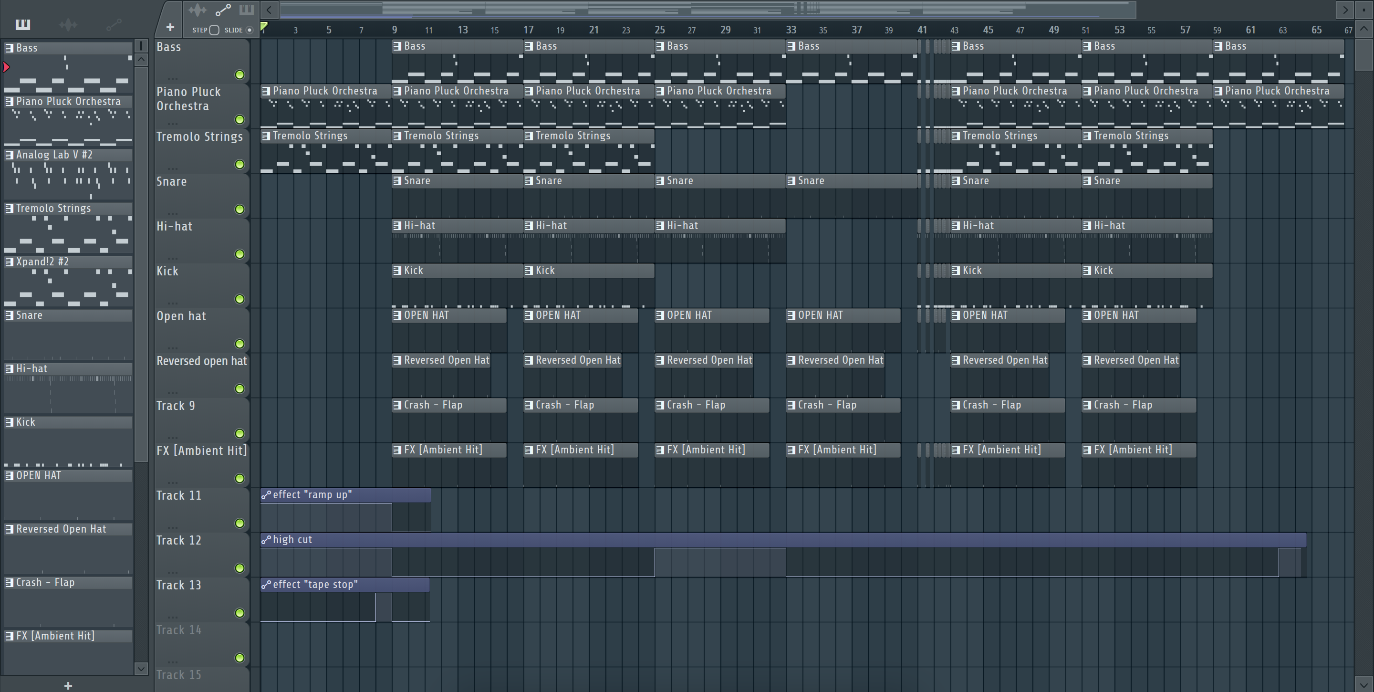Image resolution: width=1374 pixels, height=692 pixels.
Task: Select the Track 9 header
Action: 202,419
